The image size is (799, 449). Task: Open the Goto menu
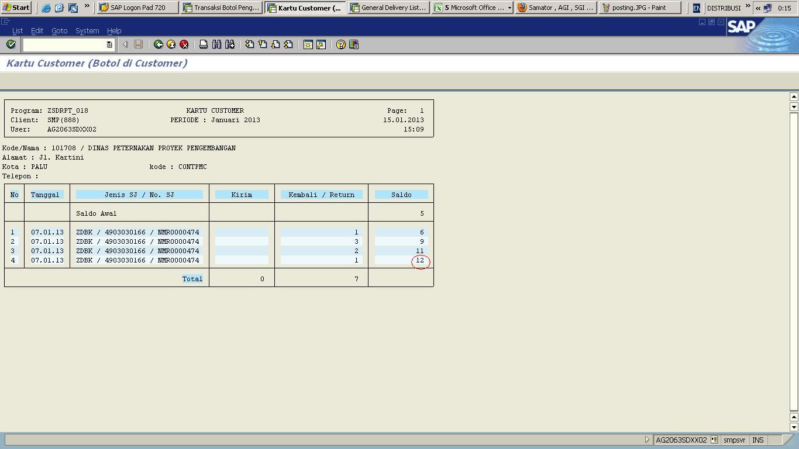(x=59, y=30)
